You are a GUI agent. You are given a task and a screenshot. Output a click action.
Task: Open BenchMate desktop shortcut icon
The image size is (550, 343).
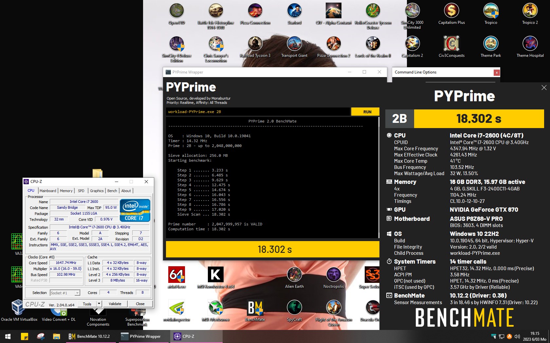tap(255, 310)
